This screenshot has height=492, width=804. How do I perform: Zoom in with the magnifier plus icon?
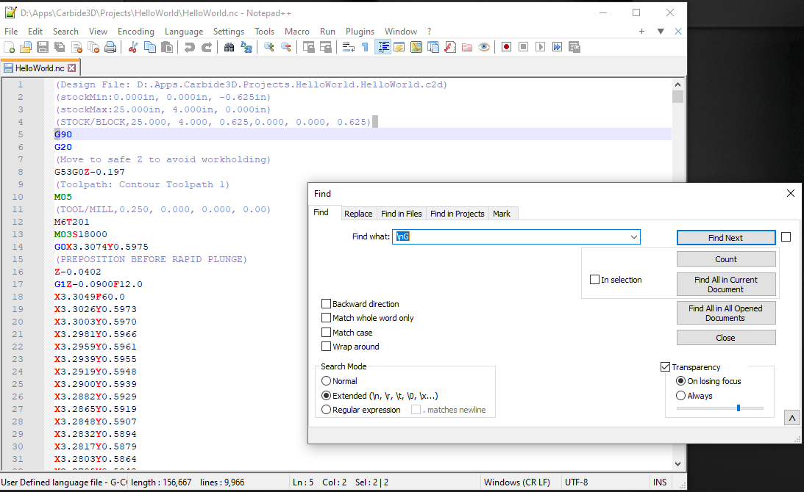268,48
